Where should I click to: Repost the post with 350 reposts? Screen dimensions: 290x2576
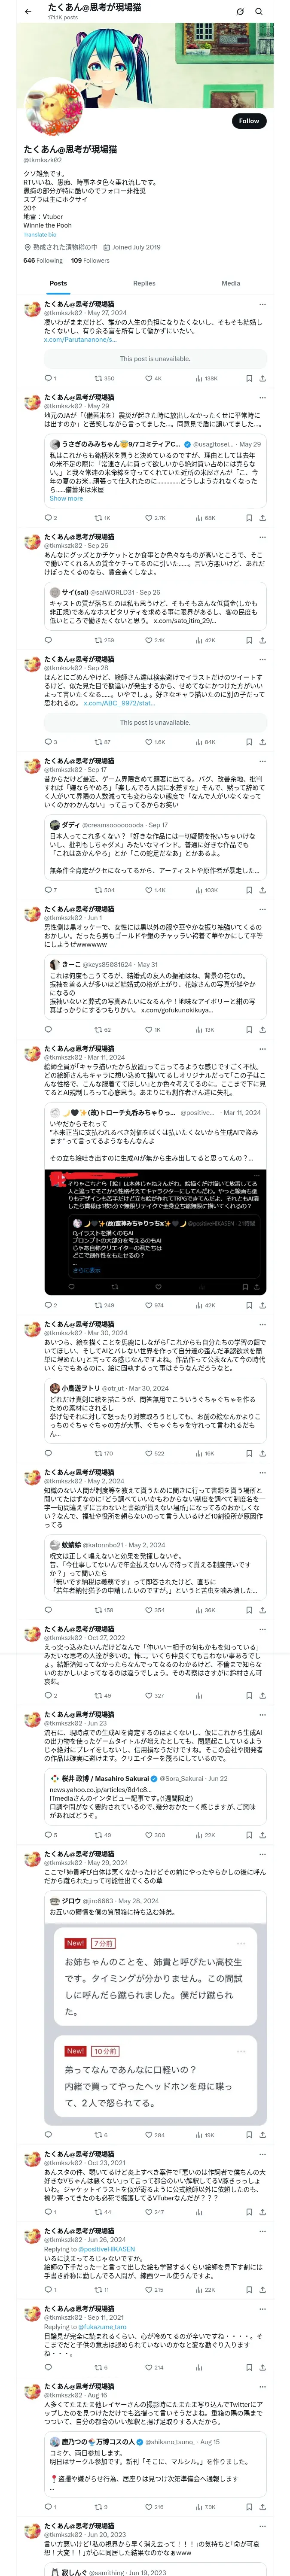click(104, 378)
